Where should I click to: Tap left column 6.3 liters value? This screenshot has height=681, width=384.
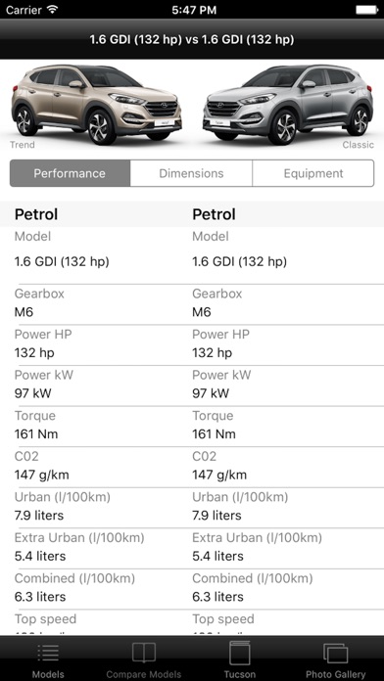coord(40,597)
